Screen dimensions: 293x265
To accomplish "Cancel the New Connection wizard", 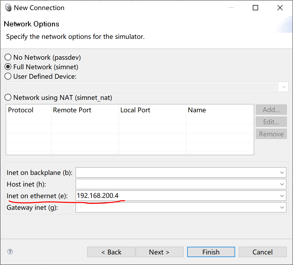I will [262, 252].
